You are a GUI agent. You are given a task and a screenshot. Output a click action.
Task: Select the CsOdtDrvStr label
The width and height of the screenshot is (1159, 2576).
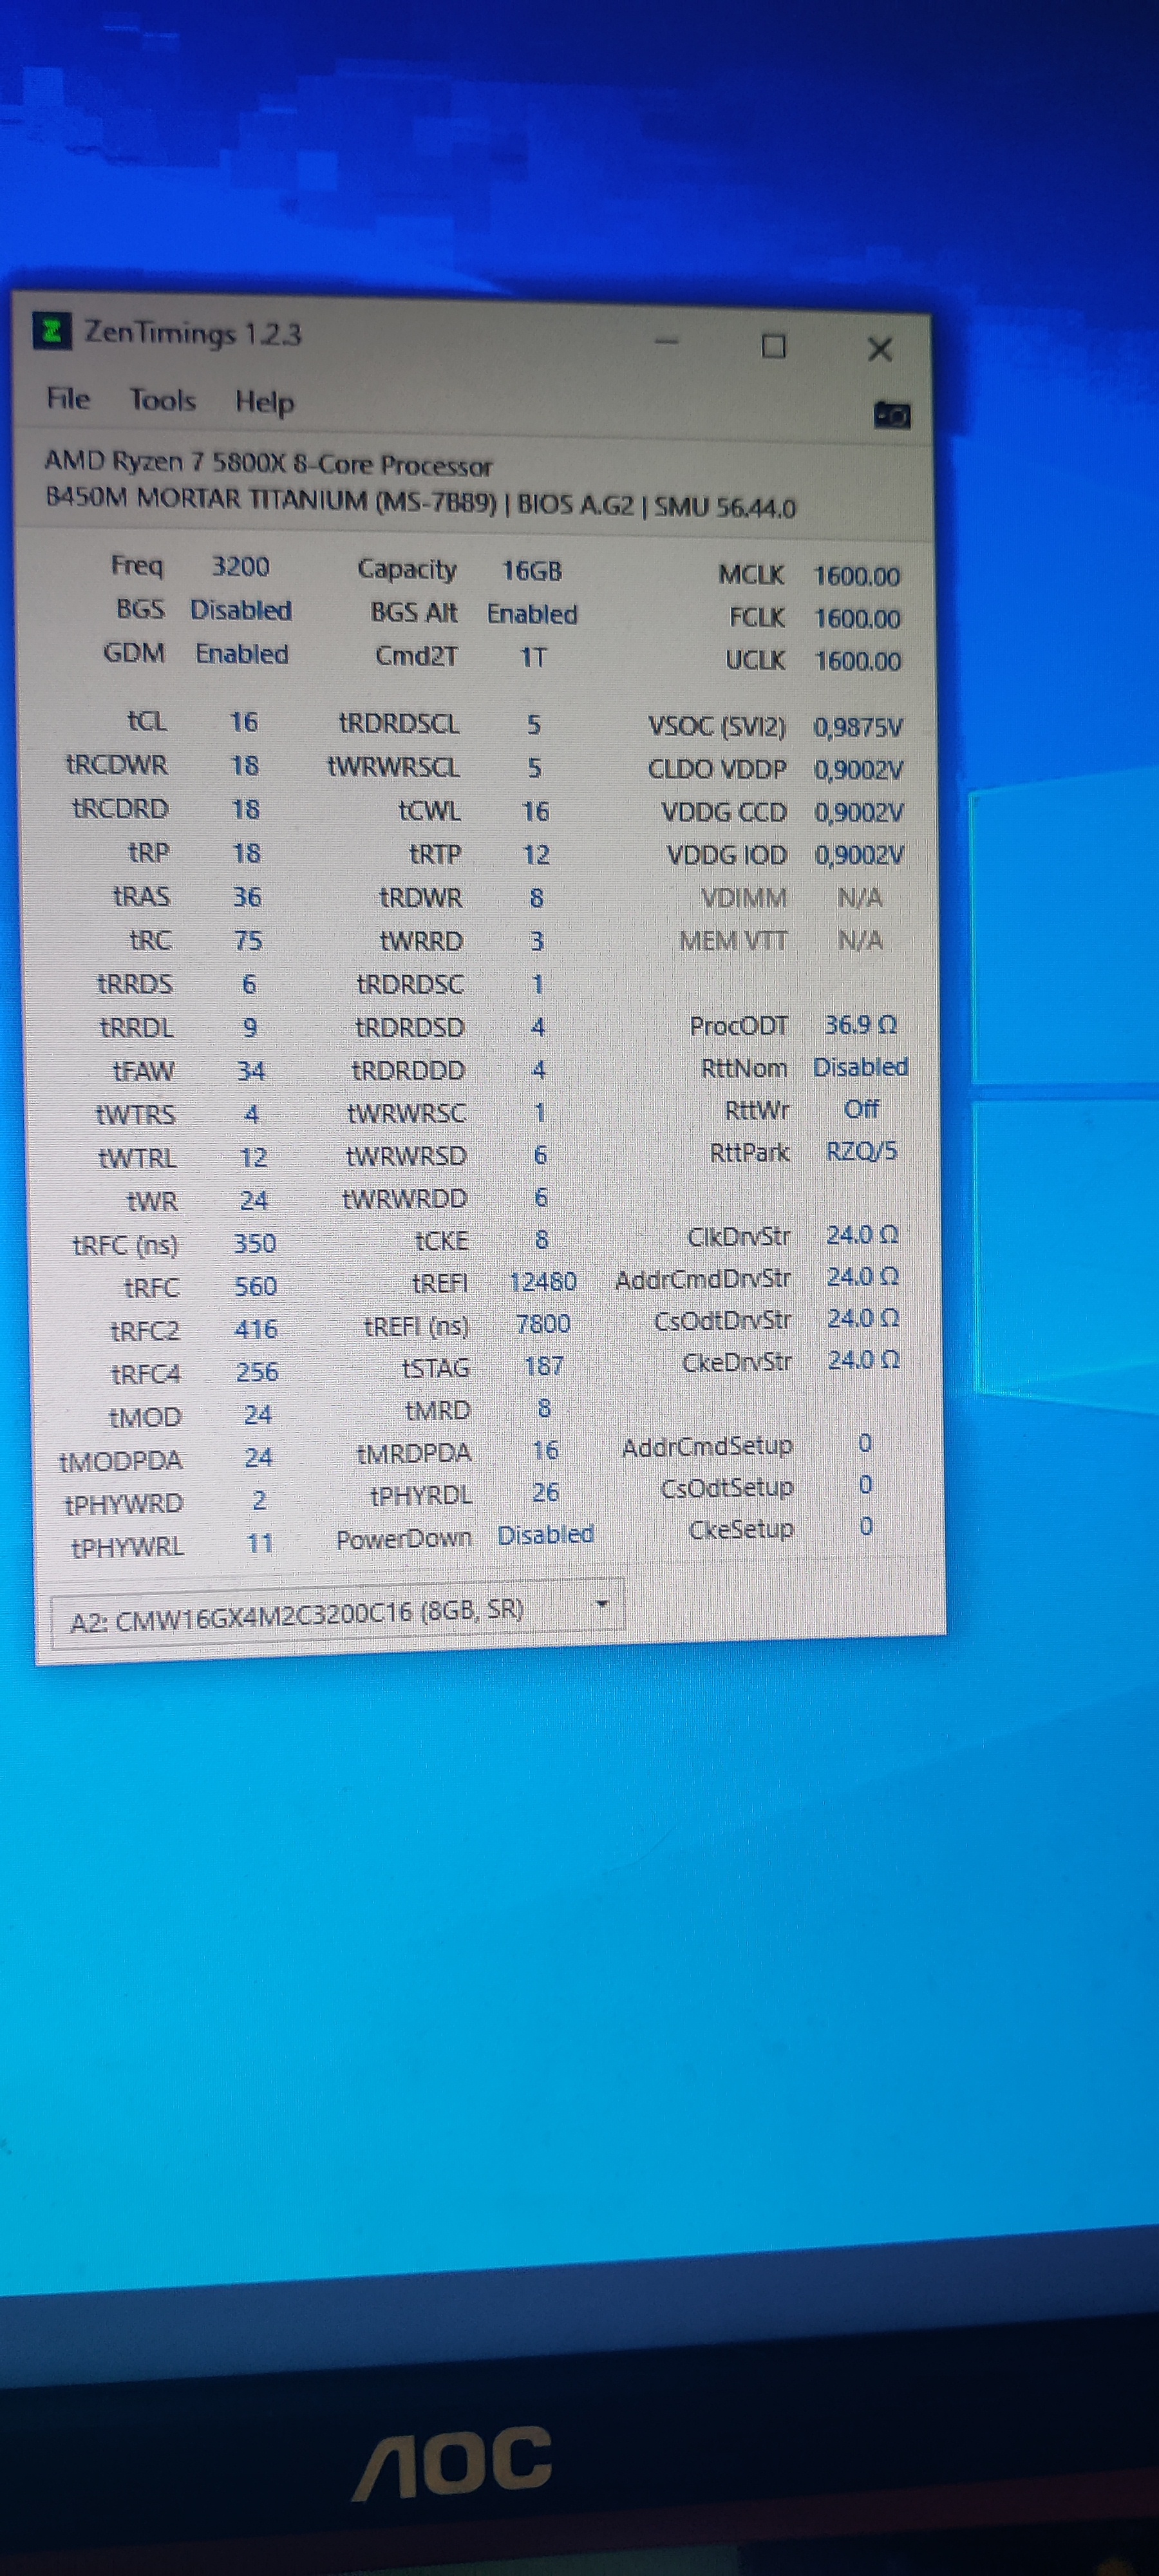coord(722,1321)
